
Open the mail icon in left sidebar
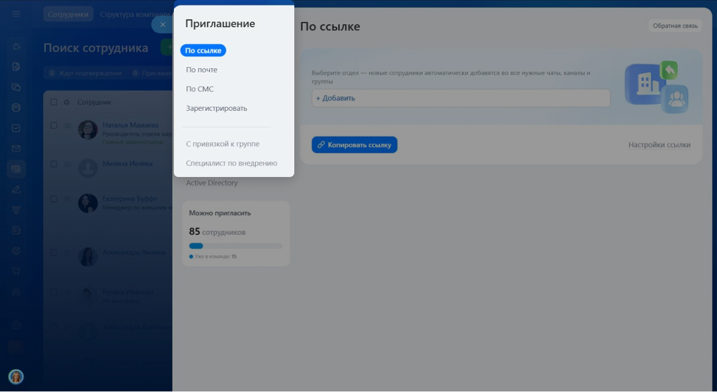pos(16,149)
